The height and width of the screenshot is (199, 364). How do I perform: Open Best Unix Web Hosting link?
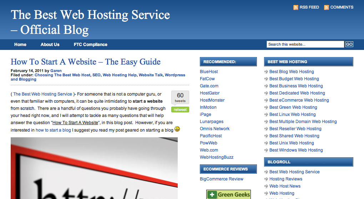click(292, 143)
